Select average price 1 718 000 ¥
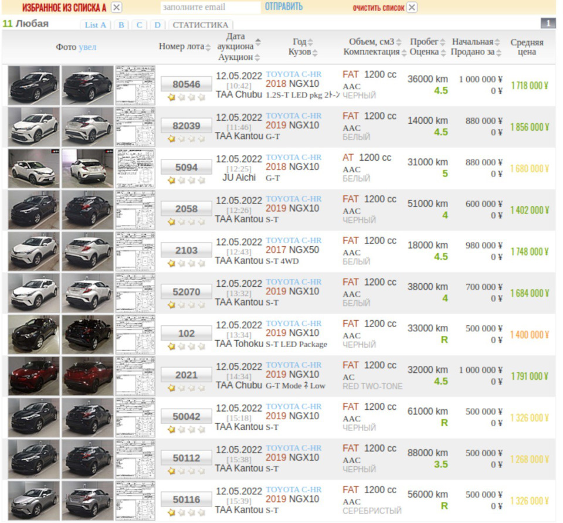This screenshot has width=563, height=523. [x=530, y=86]
